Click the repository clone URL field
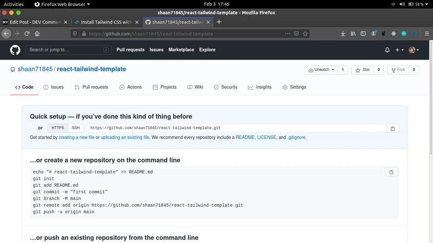 click(x=237, y=128)
